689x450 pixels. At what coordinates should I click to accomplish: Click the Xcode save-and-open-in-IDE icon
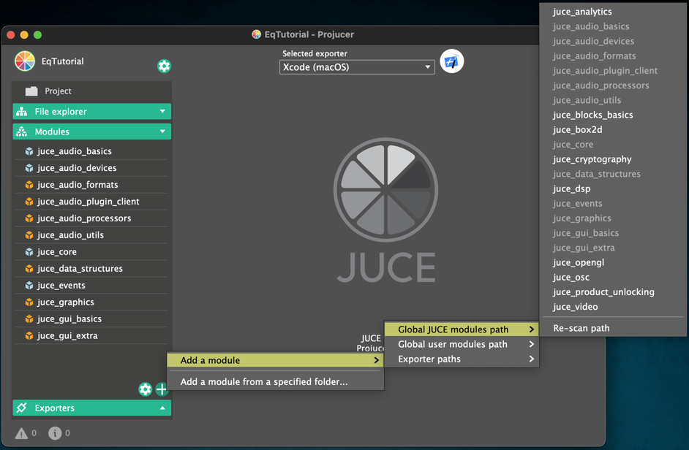tap(452, 62)
